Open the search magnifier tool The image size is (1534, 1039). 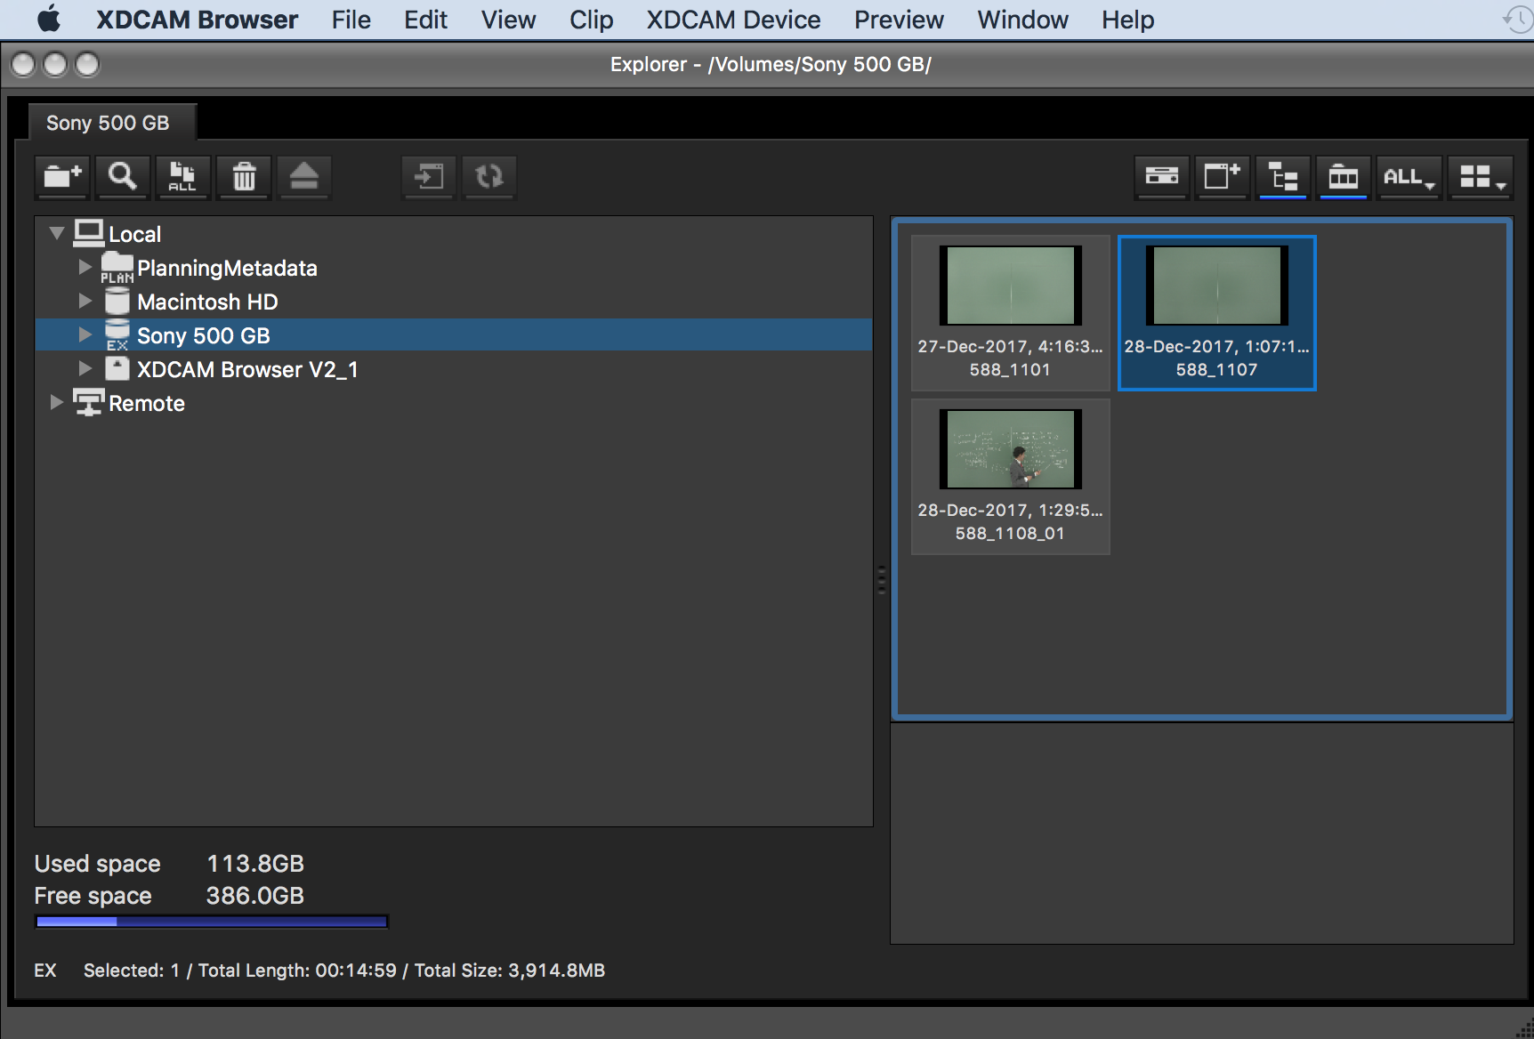point(123,177)
